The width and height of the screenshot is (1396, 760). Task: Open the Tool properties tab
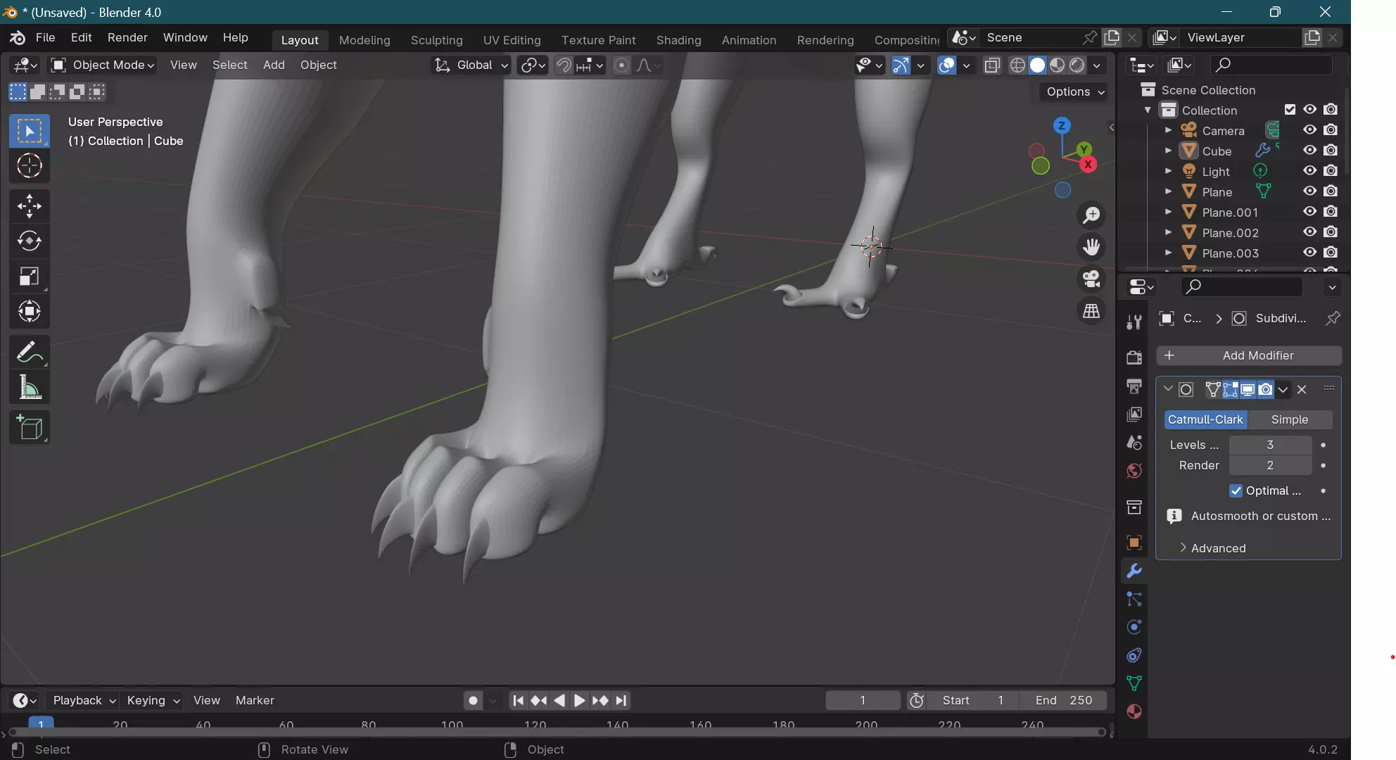(1134, 322)
